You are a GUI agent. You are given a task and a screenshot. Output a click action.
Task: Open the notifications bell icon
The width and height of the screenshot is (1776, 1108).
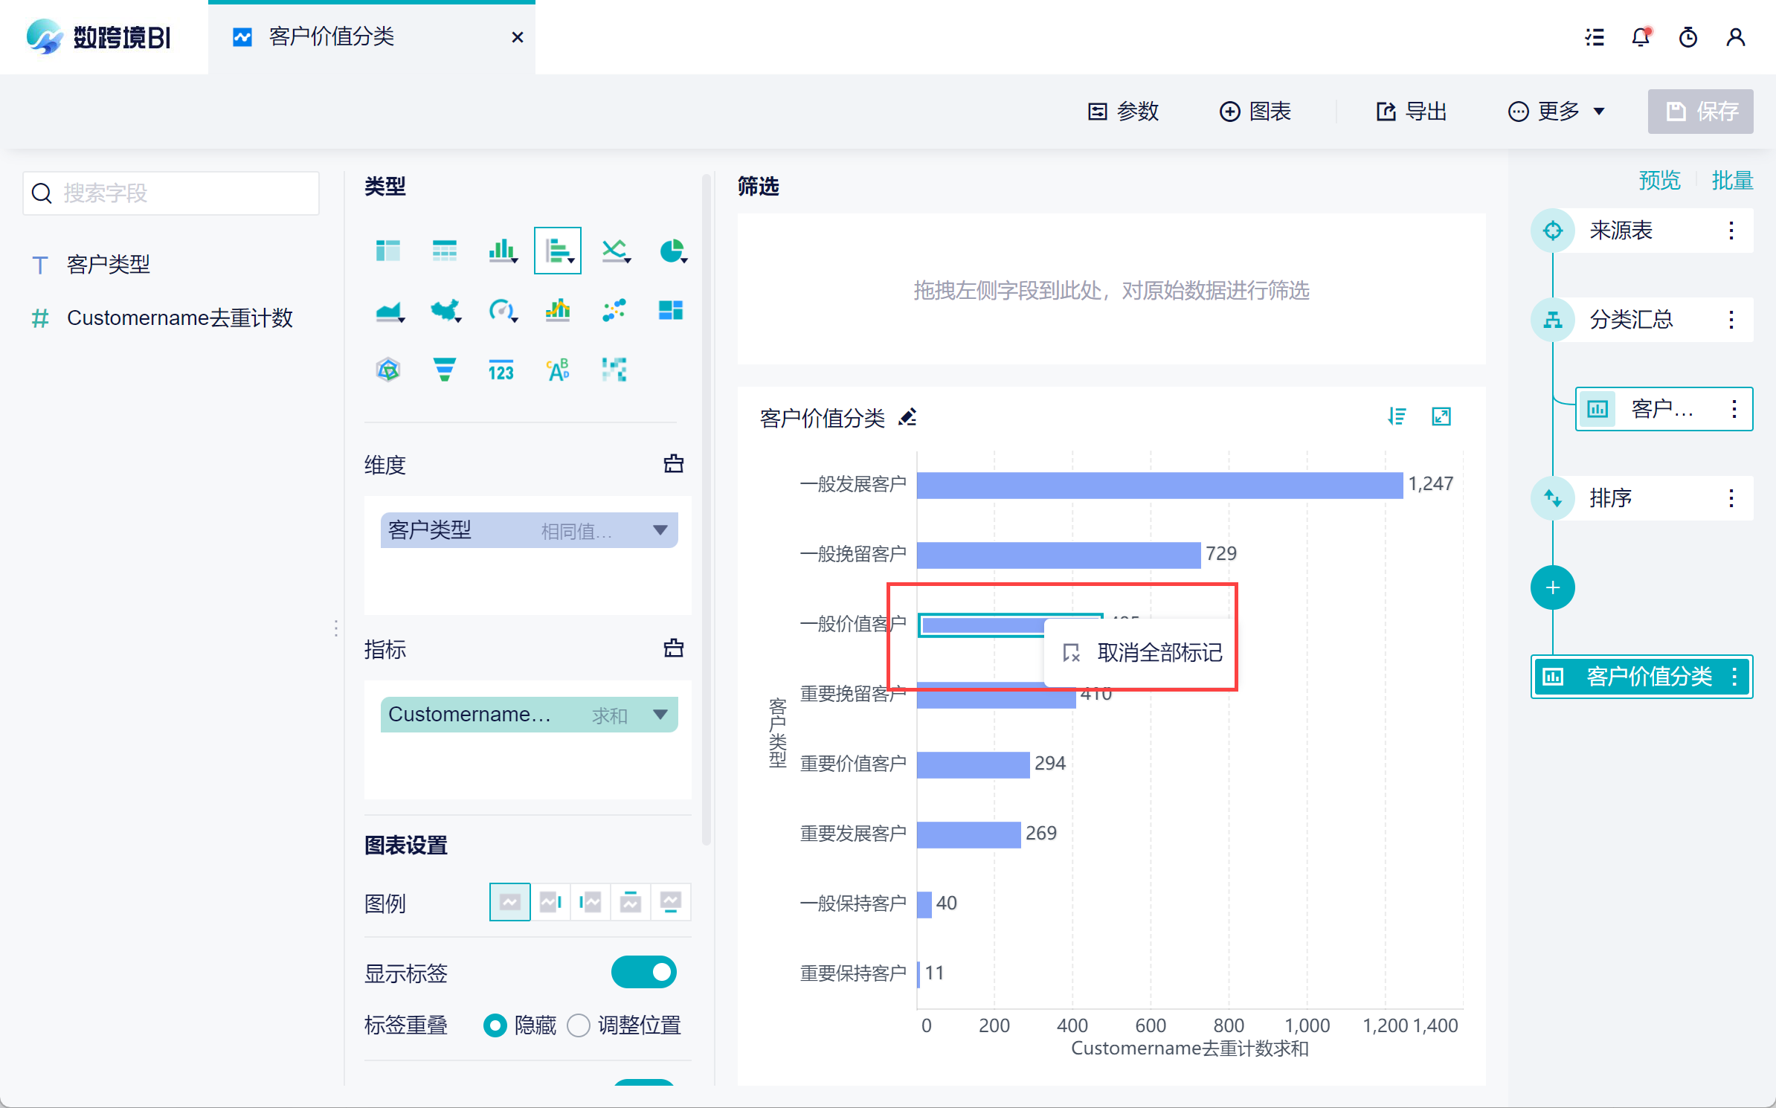pyautogui.click(x=1641, y=37)
